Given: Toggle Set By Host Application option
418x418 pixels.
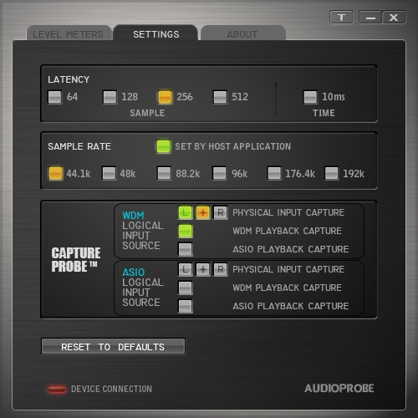Looking at the screenshot, I should [x=164, y=146].
